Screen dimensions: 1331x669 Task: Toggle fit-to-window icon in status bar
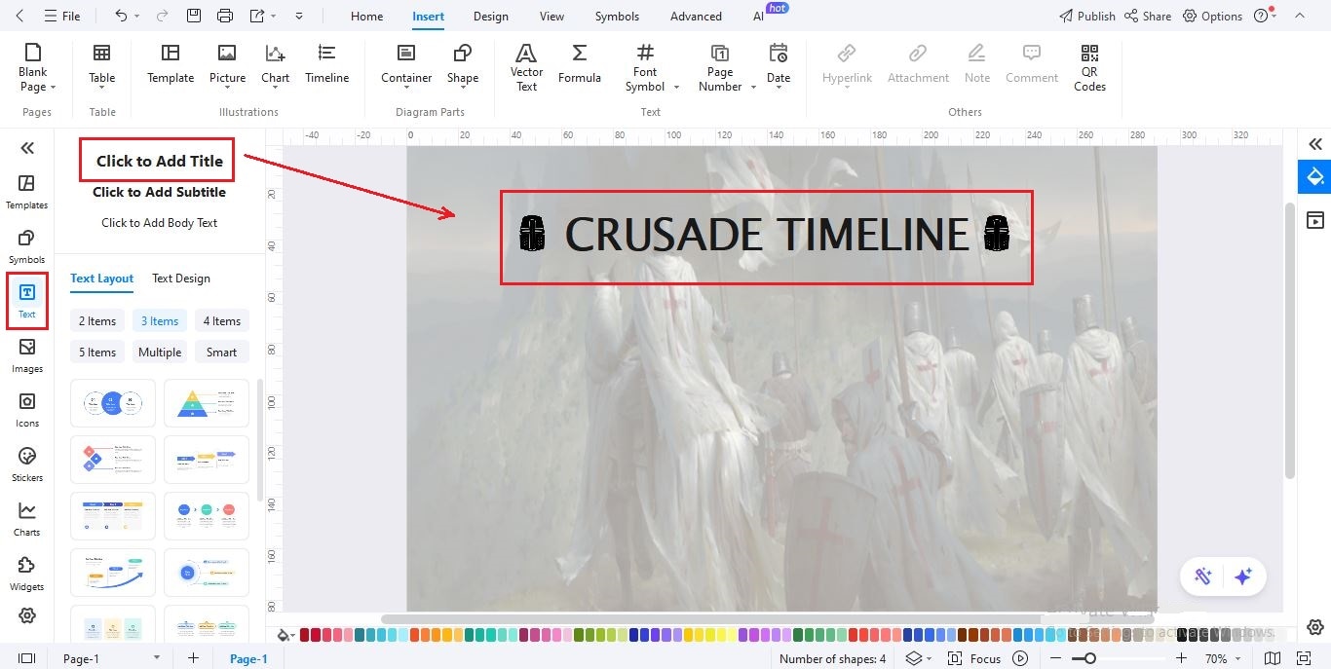pyautogui.click(x=1303, y=658)
